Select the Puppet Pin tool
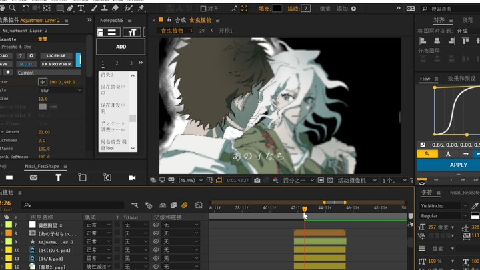This screenshot has width=480, height=270. pos(141,8)
